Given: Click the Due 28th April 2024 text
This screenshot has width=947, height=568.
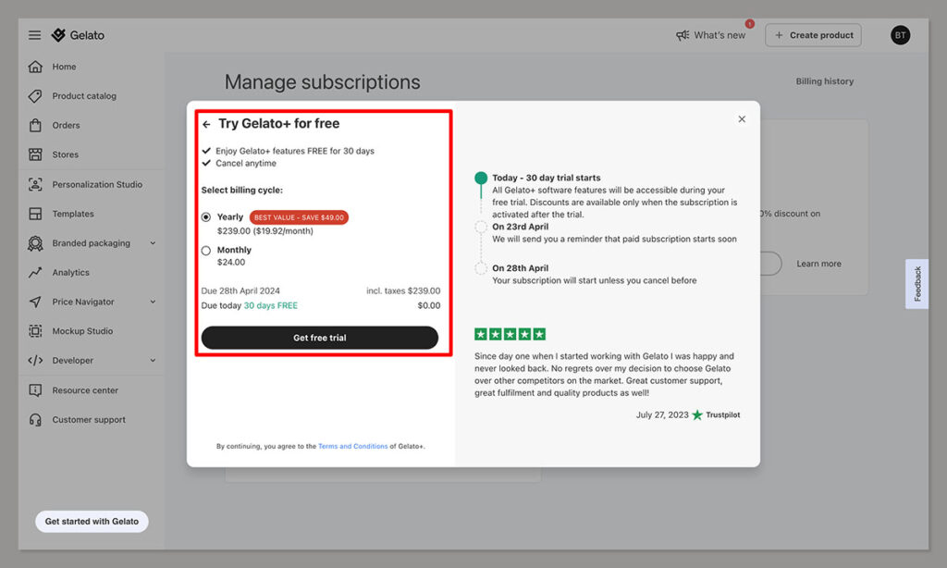Looking at the screenshot, I should (x=240, y=290).
